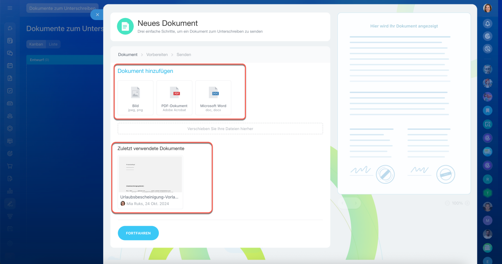Switch to the Kanban view
The height and width of the screenshot is (264, 502).
36,44
